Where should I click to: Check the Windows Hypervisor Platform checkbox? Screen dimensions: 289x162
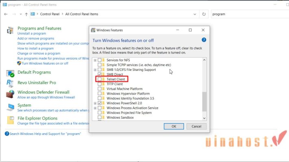pyautogui.click(x=100, y=94)
